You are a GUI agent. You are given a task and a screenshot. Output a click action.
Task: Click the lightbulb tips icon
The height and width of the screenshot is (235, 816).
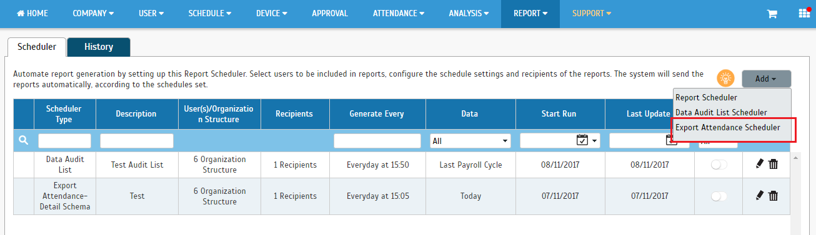coord(725,79)
